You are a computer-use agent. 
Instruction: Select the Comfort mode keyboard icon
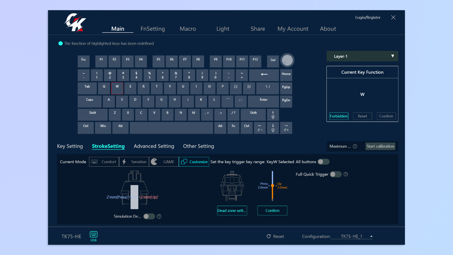coord(94,162)
